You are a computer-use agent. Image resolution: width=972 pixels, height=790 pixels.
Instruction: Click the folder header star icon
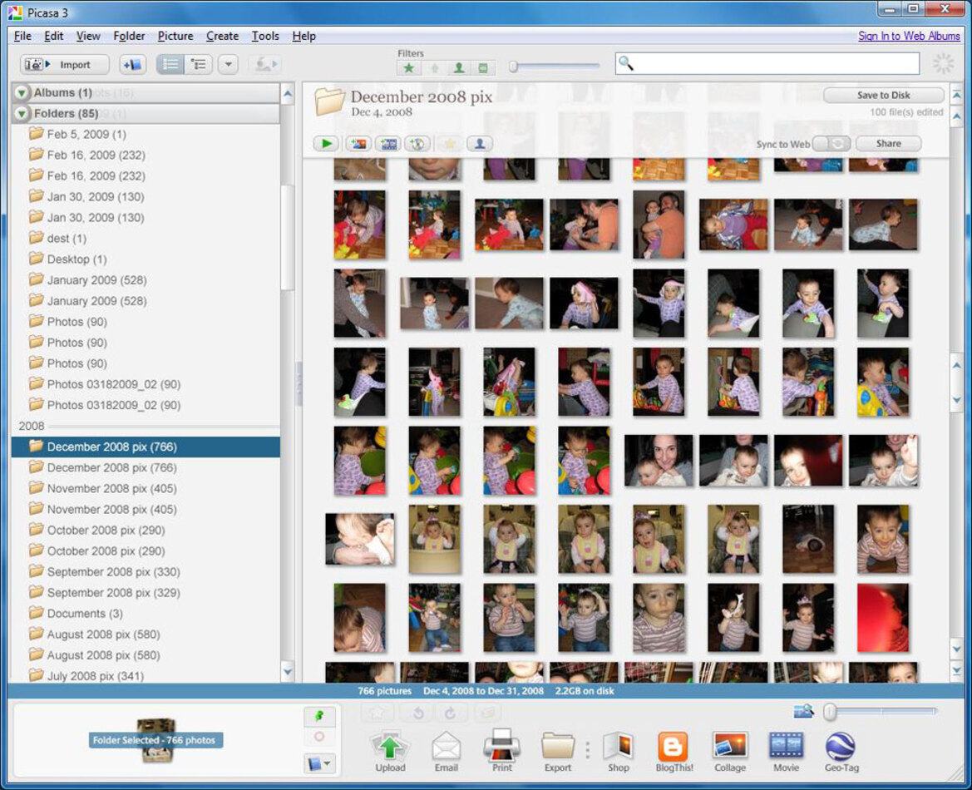click(x=450, y=144)
